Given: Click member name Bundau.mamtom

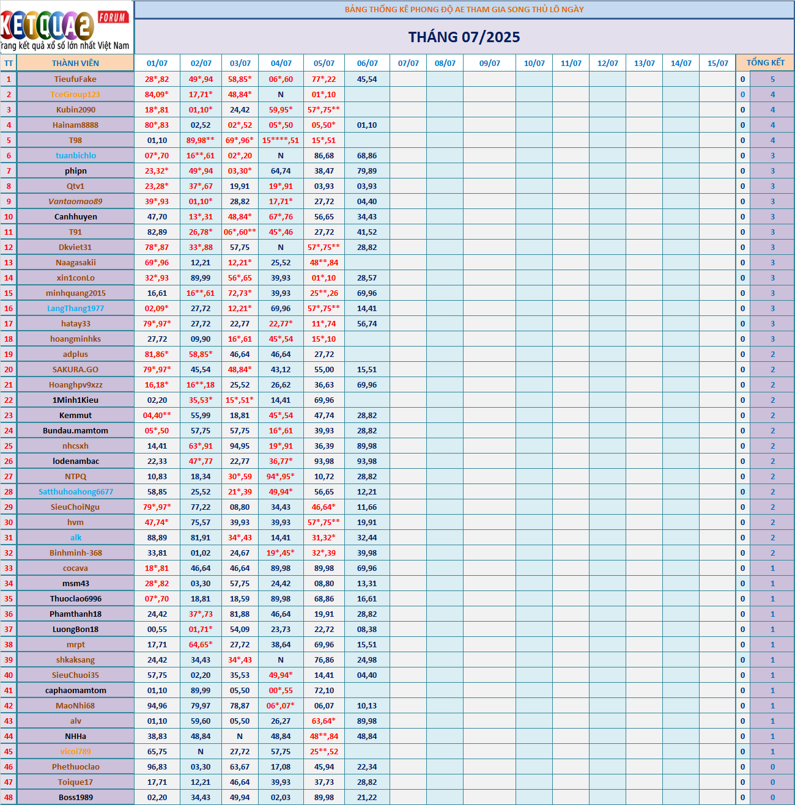Looking at the screenshot, I should (x=75, y=430).
